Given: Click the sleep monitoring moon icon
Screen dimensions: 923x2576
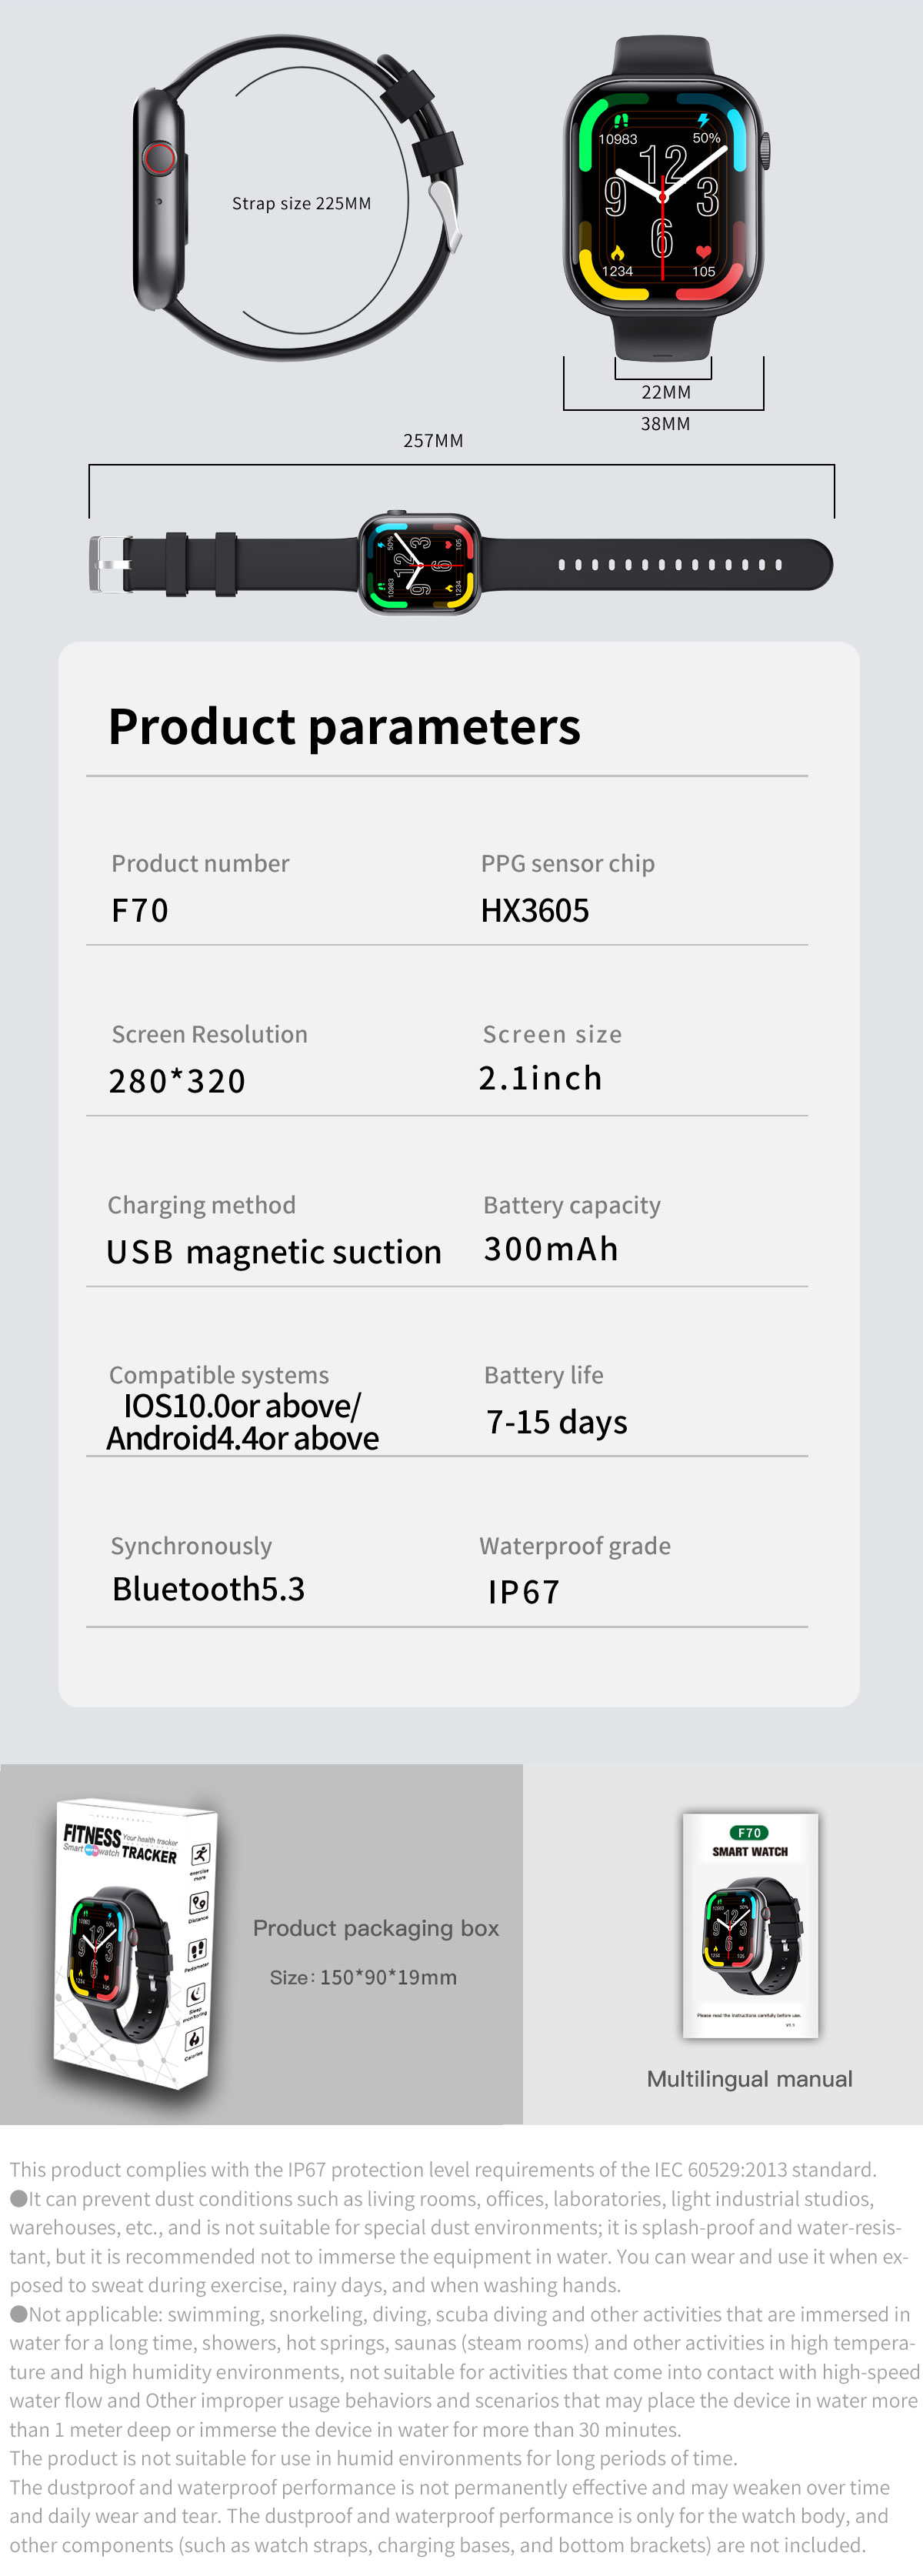Looking at the screenshot, I should [196, 1994].
